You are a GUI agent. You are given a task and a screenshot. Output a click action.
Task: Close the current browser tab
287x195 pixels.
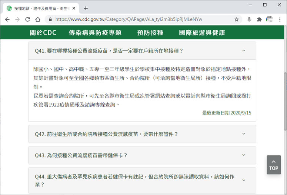click(x=74, y=8)
